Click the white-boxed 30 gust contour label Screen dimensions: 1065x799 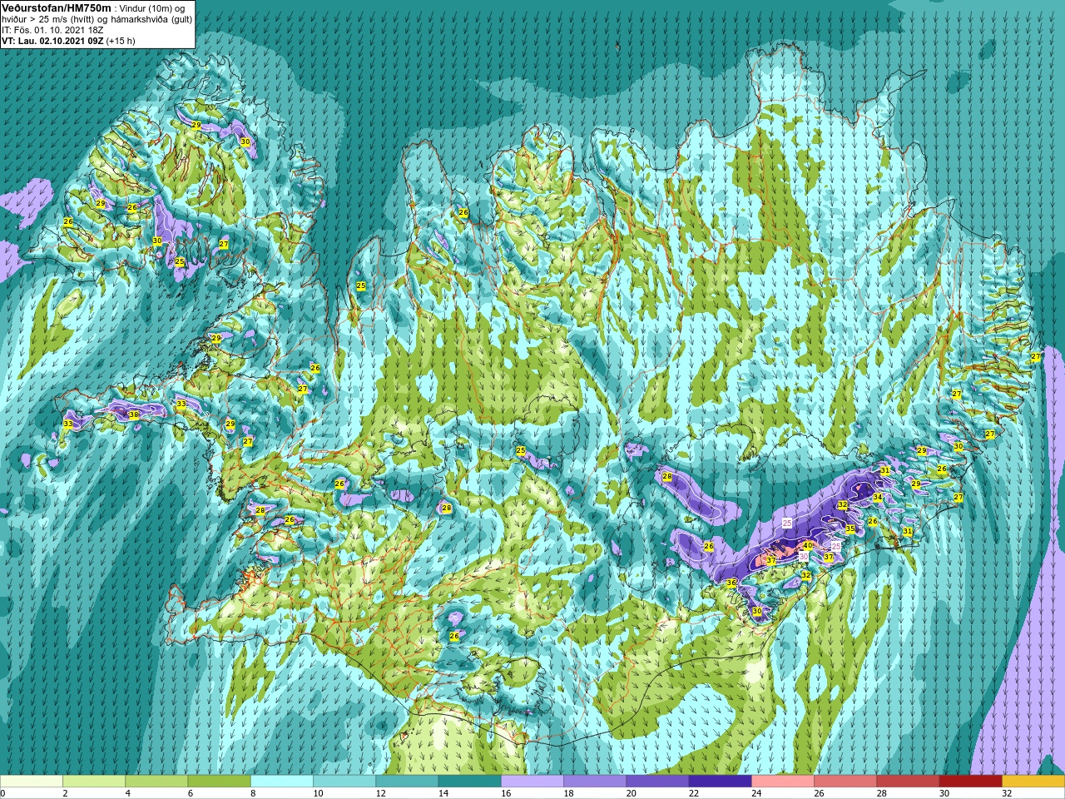coord(804,555)
